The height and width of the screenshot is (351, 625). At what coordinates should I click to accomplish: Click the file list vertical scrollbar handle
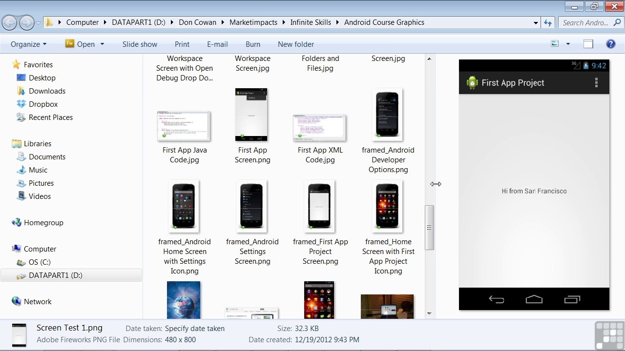[429, 228]
